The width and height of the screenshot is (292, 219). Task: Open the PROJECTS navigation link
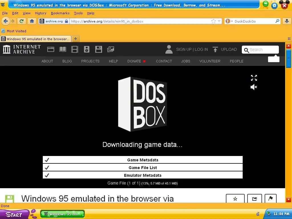click(90, 61)
